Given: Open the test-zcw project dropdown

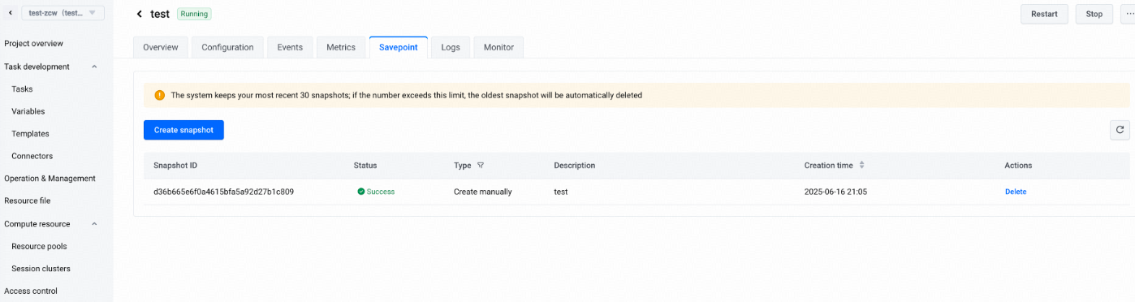Looking at the screenshot, I should [63, 13].
